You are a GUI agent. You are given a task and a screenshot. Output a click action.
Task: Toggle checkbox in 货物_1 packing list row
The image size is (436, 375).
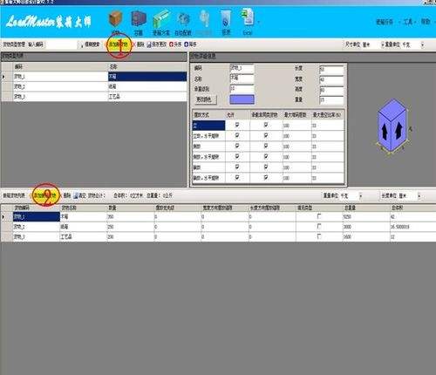coord(319,216)
